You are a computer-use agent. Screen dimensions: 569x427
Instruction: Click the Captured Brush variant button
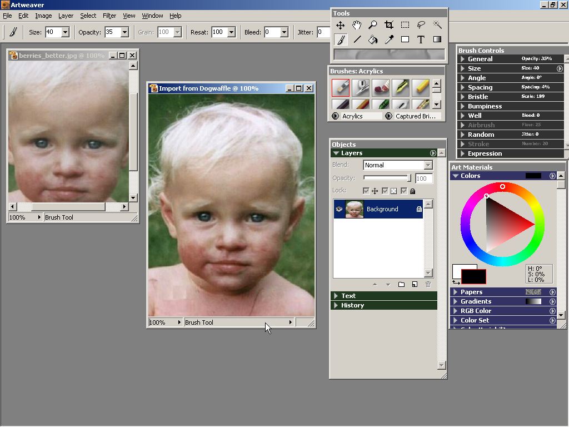(413, 116)
